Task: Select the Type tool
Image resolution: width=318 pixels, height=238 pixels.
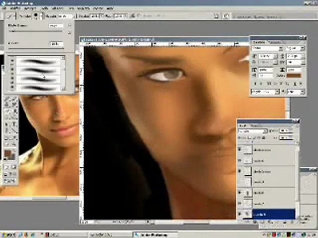Action: coord(14,124)
